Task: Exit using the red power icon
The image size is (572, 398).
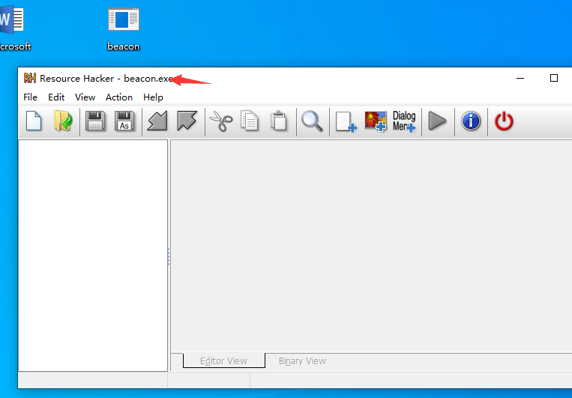Action: [x=504, y=121]
